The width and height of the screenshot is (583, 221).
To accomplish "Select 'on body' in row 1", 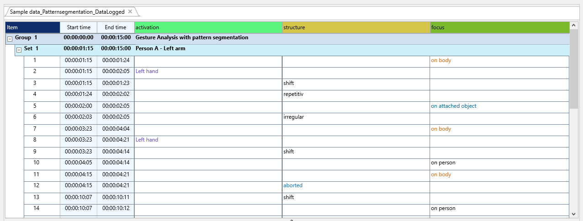I will tap(441, 60).
